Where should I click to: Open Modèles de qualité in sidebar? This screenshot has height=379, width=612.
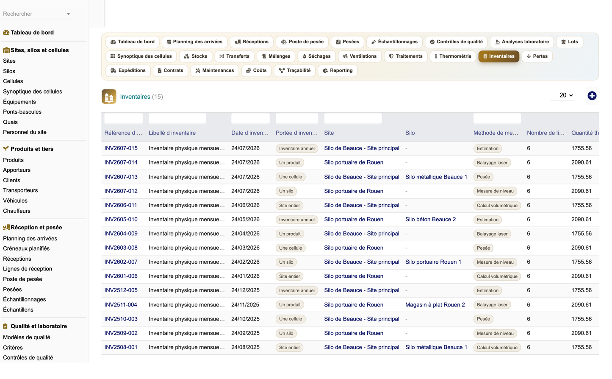point(27,337)
